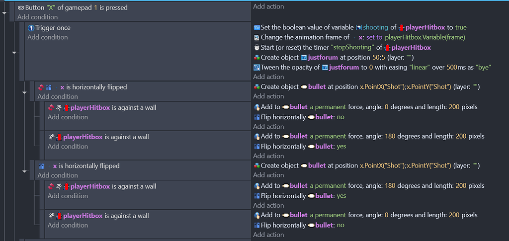Viewport: 509px width, 241px height.
Task: Collapse the Trigger once sub-event
Action: pyautogui.click(x=14, y=53)
